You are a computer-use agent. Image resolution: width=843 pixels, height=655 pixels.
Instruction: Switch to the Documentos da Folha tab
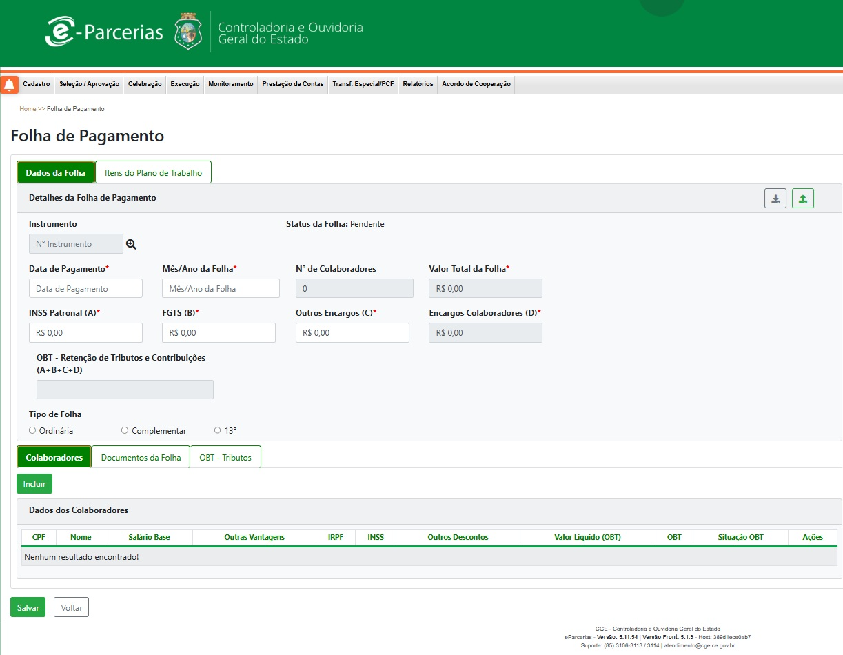[x=141, y=456]
